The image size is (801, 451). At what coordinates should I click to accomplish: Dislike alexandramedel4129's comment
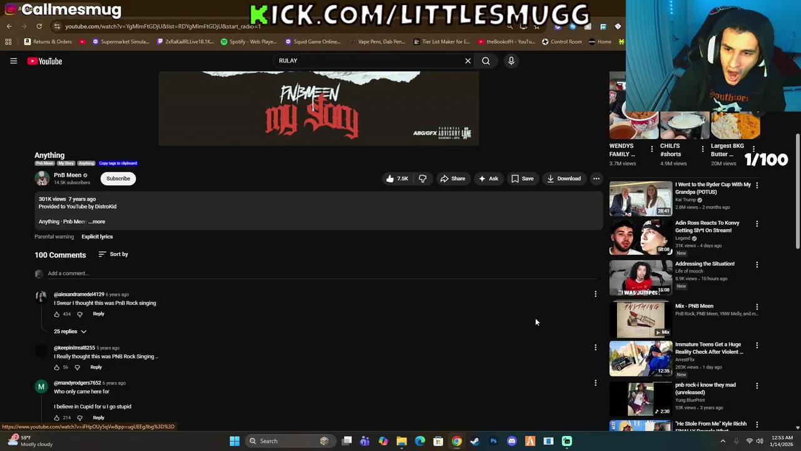click(79, 314)
